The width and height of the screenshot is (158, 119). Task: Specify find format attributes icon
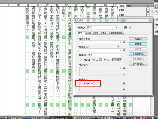coord(124,68)
